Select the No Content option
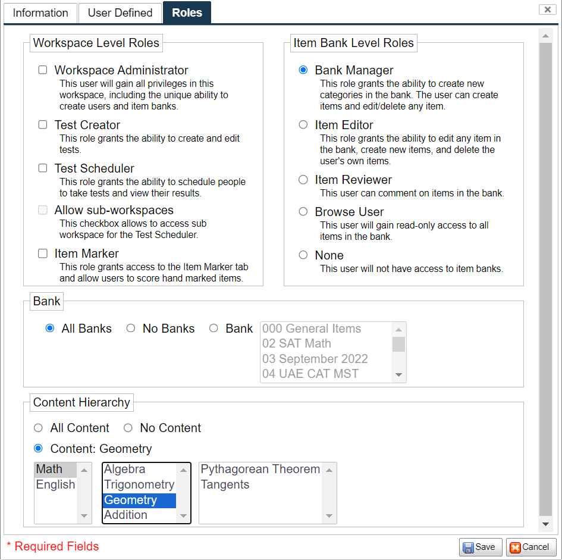This screenshot has width=562, height=560. click(x=128, y=428)
